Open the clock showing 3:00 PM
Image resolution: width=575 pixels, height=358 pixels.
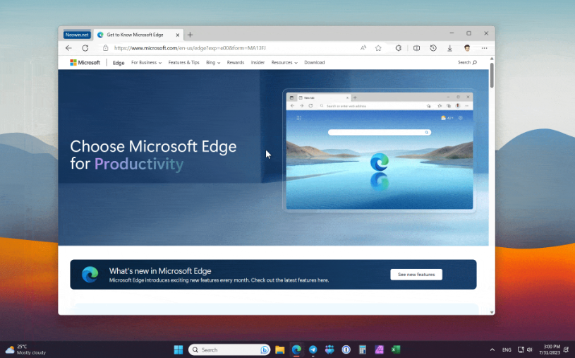pos(551,350)
